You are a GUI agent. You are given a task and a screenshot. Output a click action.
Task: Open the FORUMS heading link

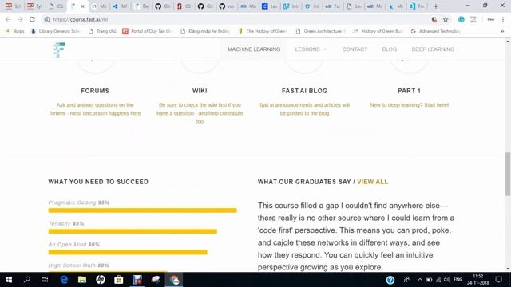tap(95, 91)
